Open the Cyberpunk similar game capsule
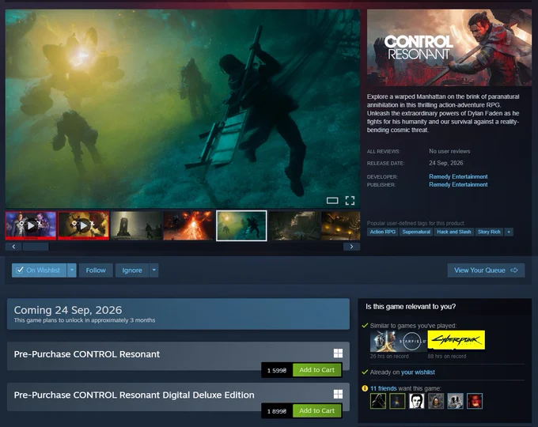538x427 pixels. click(457, 340)
